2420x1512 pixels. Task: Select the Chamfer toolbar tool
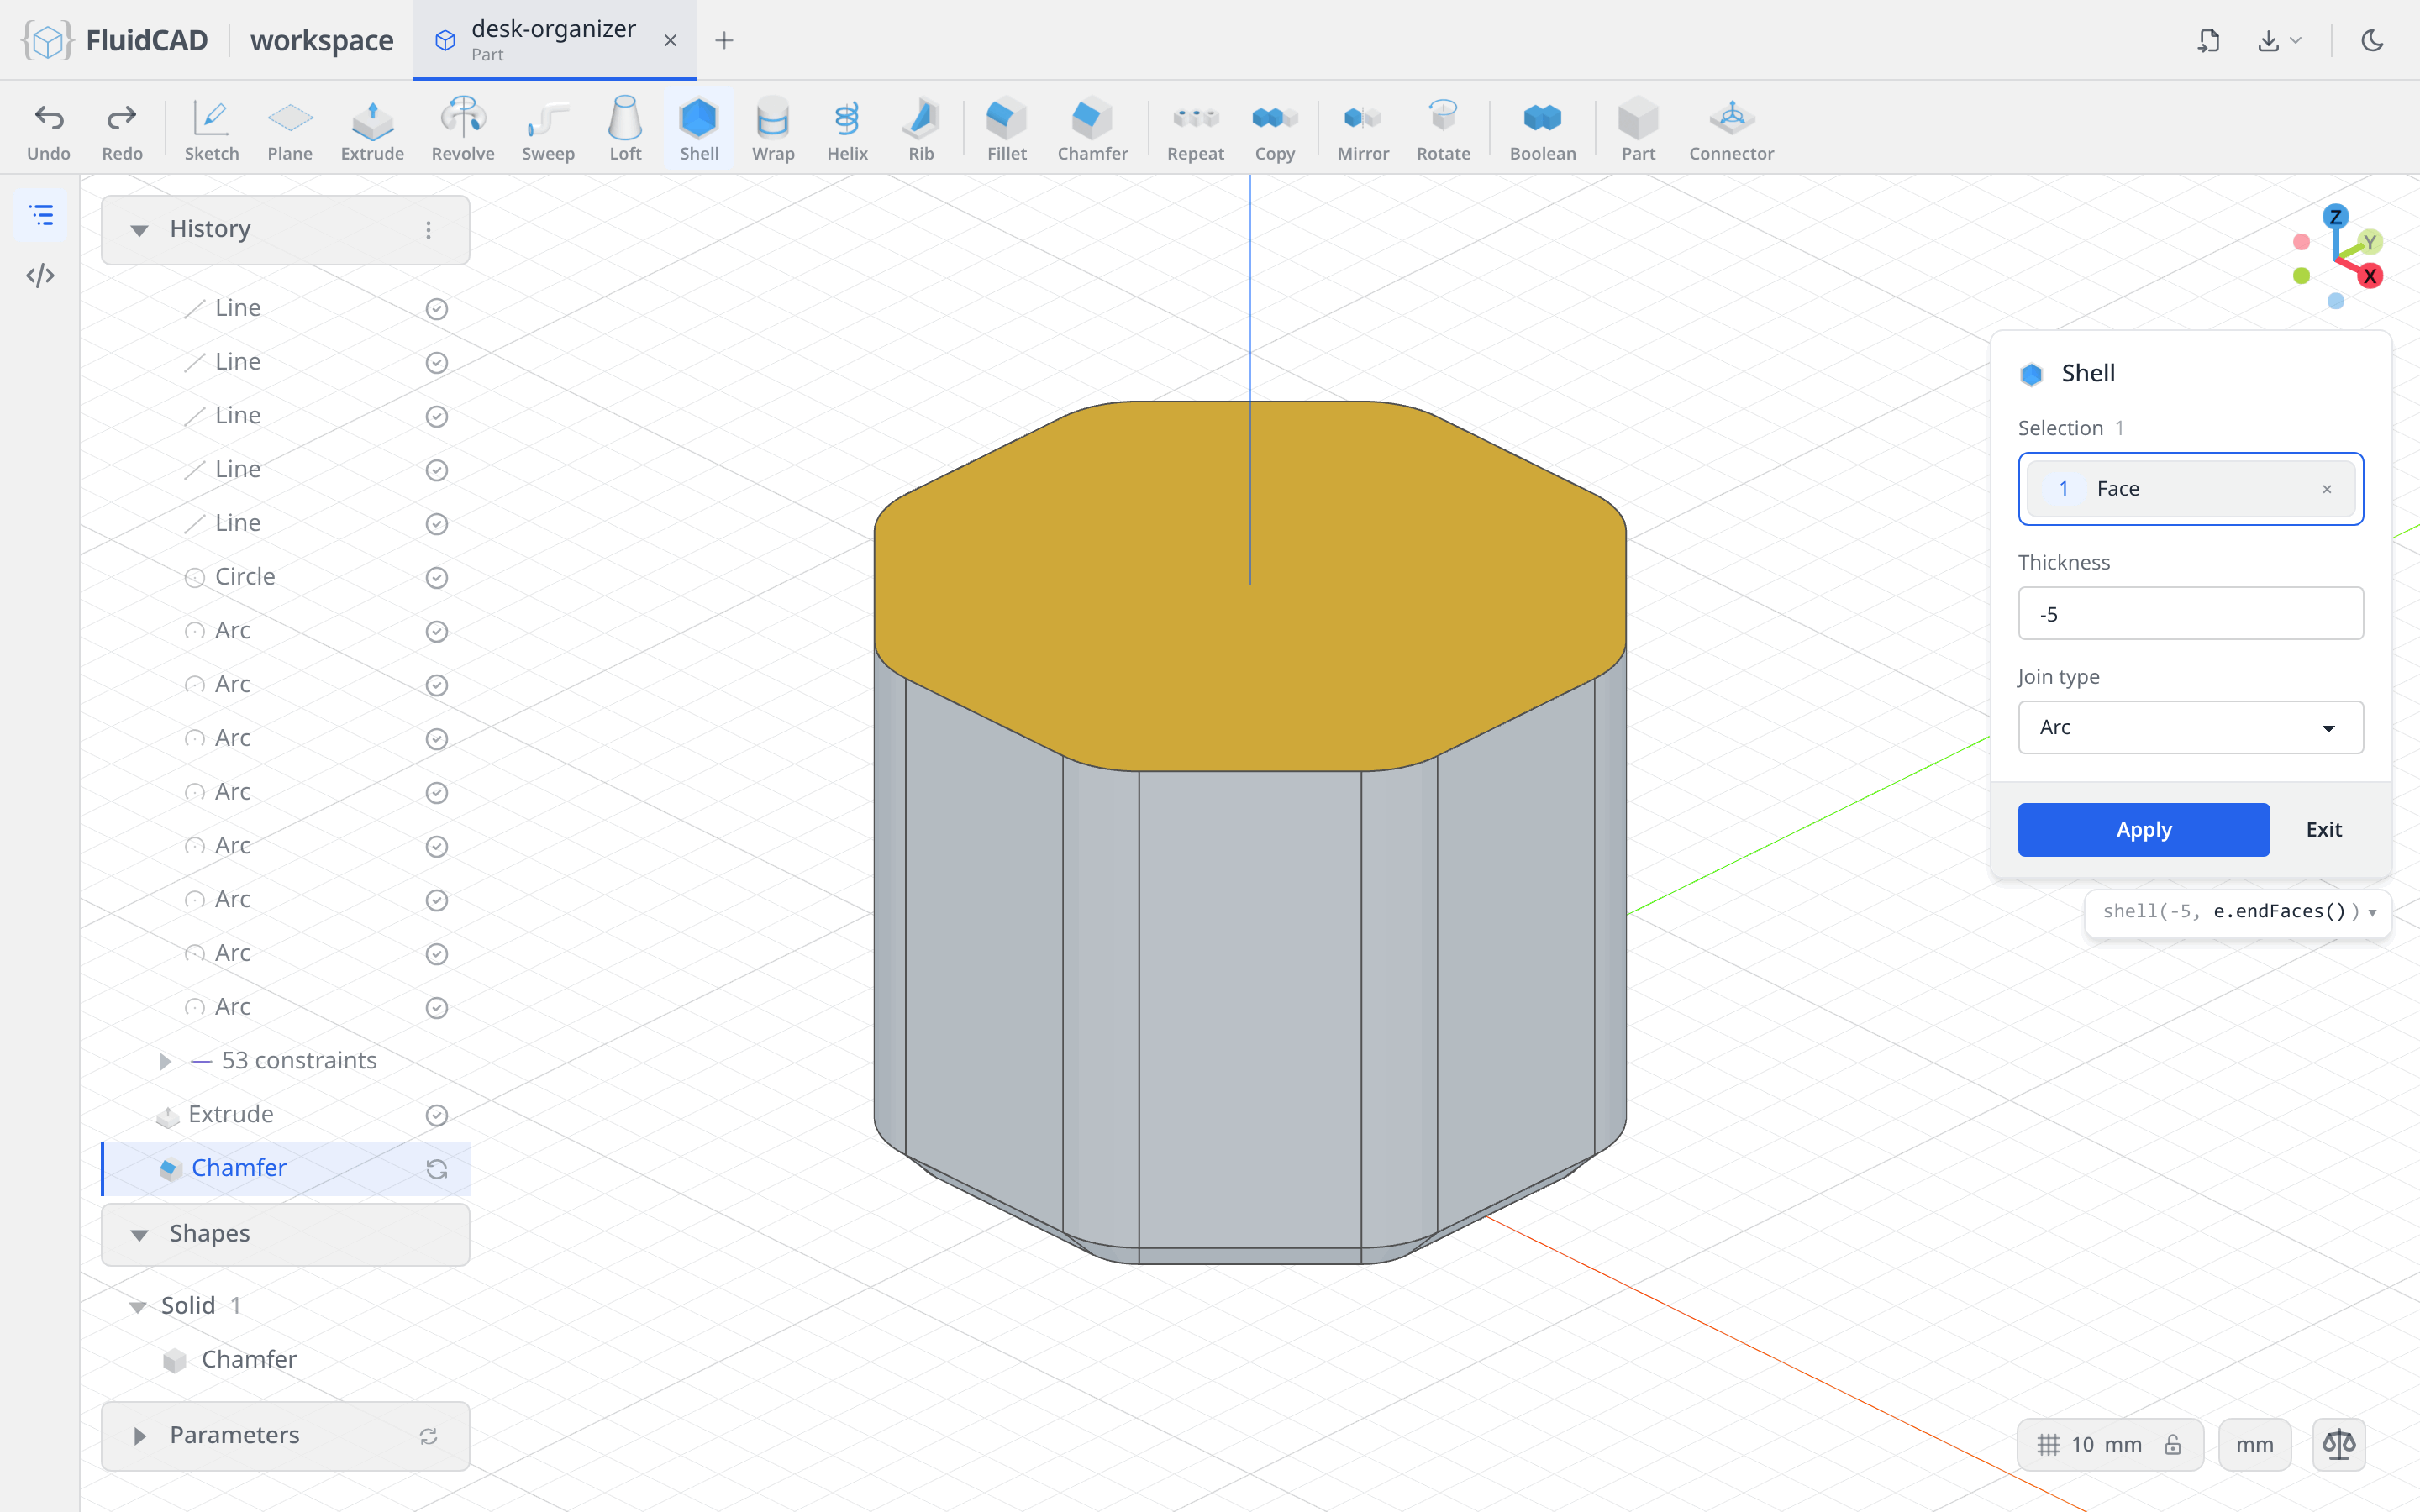tap(1092, 129)
